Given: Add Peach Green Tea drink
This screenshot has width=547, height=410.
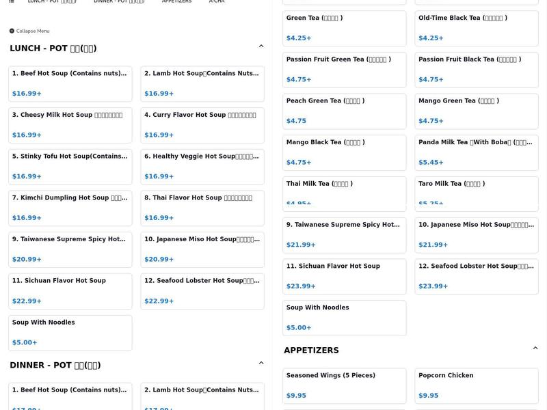Looking at the screenshot, I should pyautogui.click(x=345, y=111).
